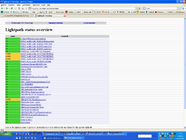Open the AMS-IX bookmark

tap(106, 12)
